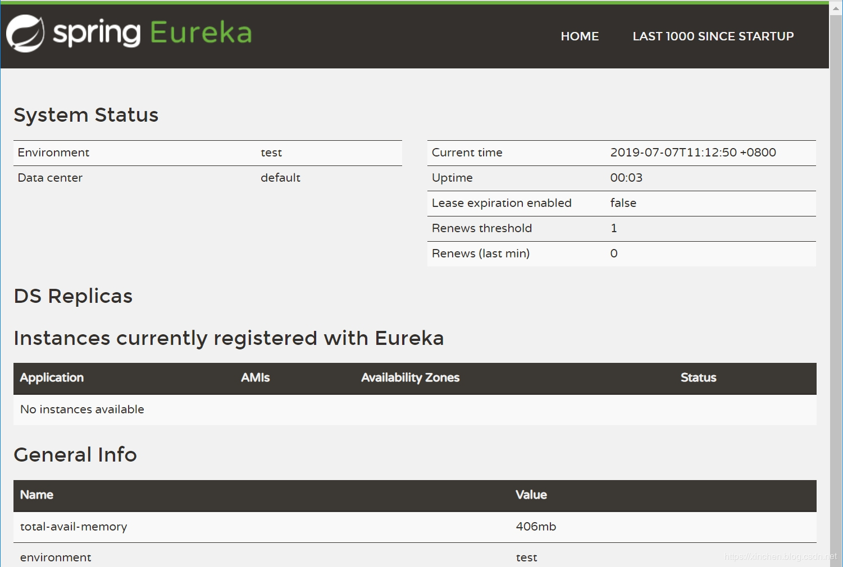843x567 pixels.
Task: Select the 'No instances available' row
Action: 415,409
